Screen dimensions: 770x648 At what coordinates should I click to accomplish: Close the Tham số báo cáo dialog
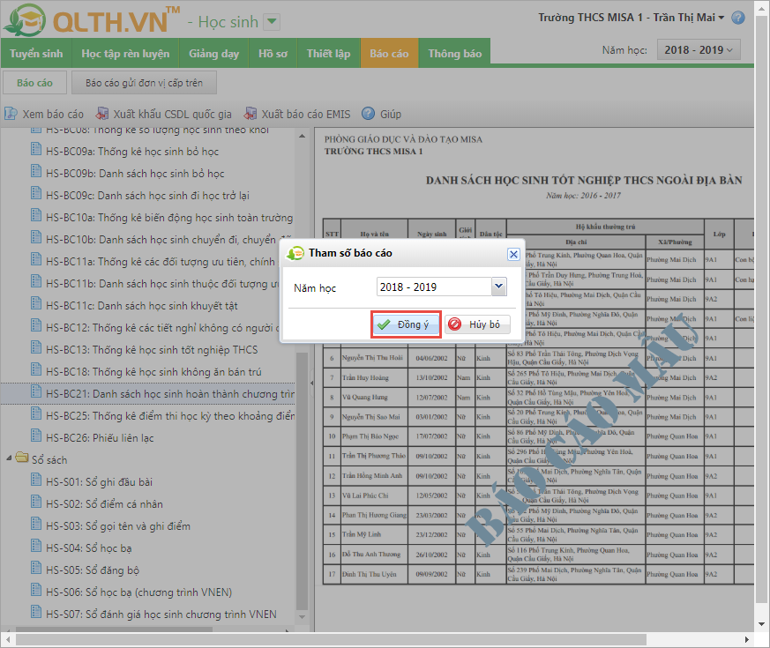tap(513, 254)
